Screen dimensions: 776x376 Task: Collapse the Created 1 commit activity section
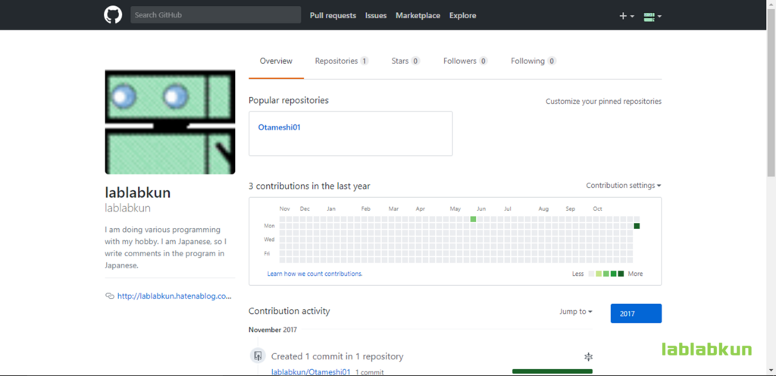(588, 357)
